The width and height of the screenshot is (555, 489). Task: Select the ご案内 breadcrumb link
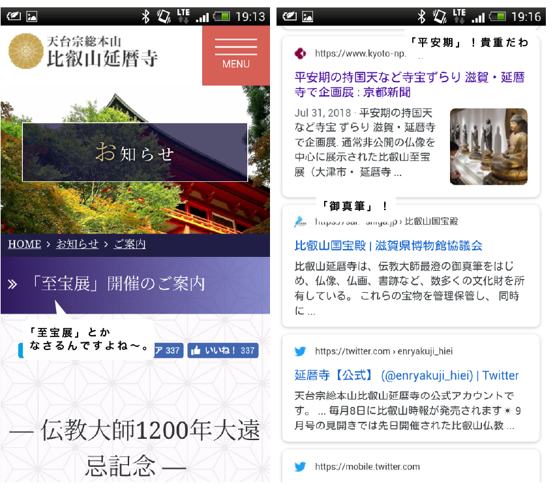click(130, 244)
